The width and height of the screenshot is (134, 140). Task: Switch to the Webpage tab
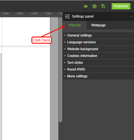[98, 25]
